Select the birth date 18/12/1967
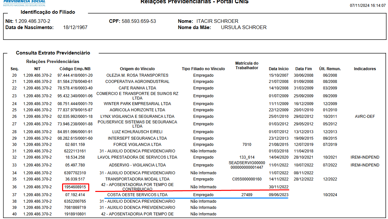Screen dimensions: 388x219 75,27
